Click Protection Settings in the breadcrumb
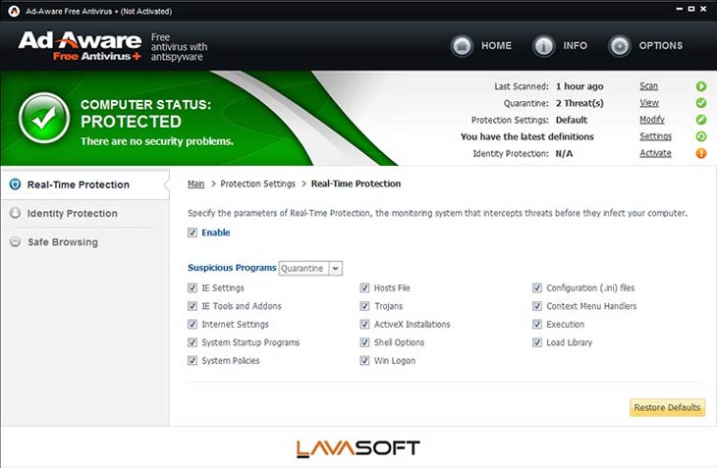 click(x=258, y=183)
